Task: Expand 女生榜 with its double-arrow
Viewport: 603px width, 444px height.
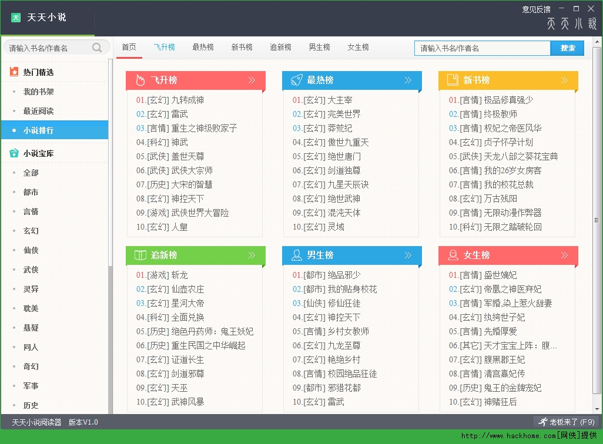Action: pos(564,255)
